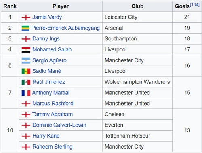Click the Egypt flag beside Mohamed Salah
The height and width of the screenshot is (153, 202).
(x=26, y=50)
